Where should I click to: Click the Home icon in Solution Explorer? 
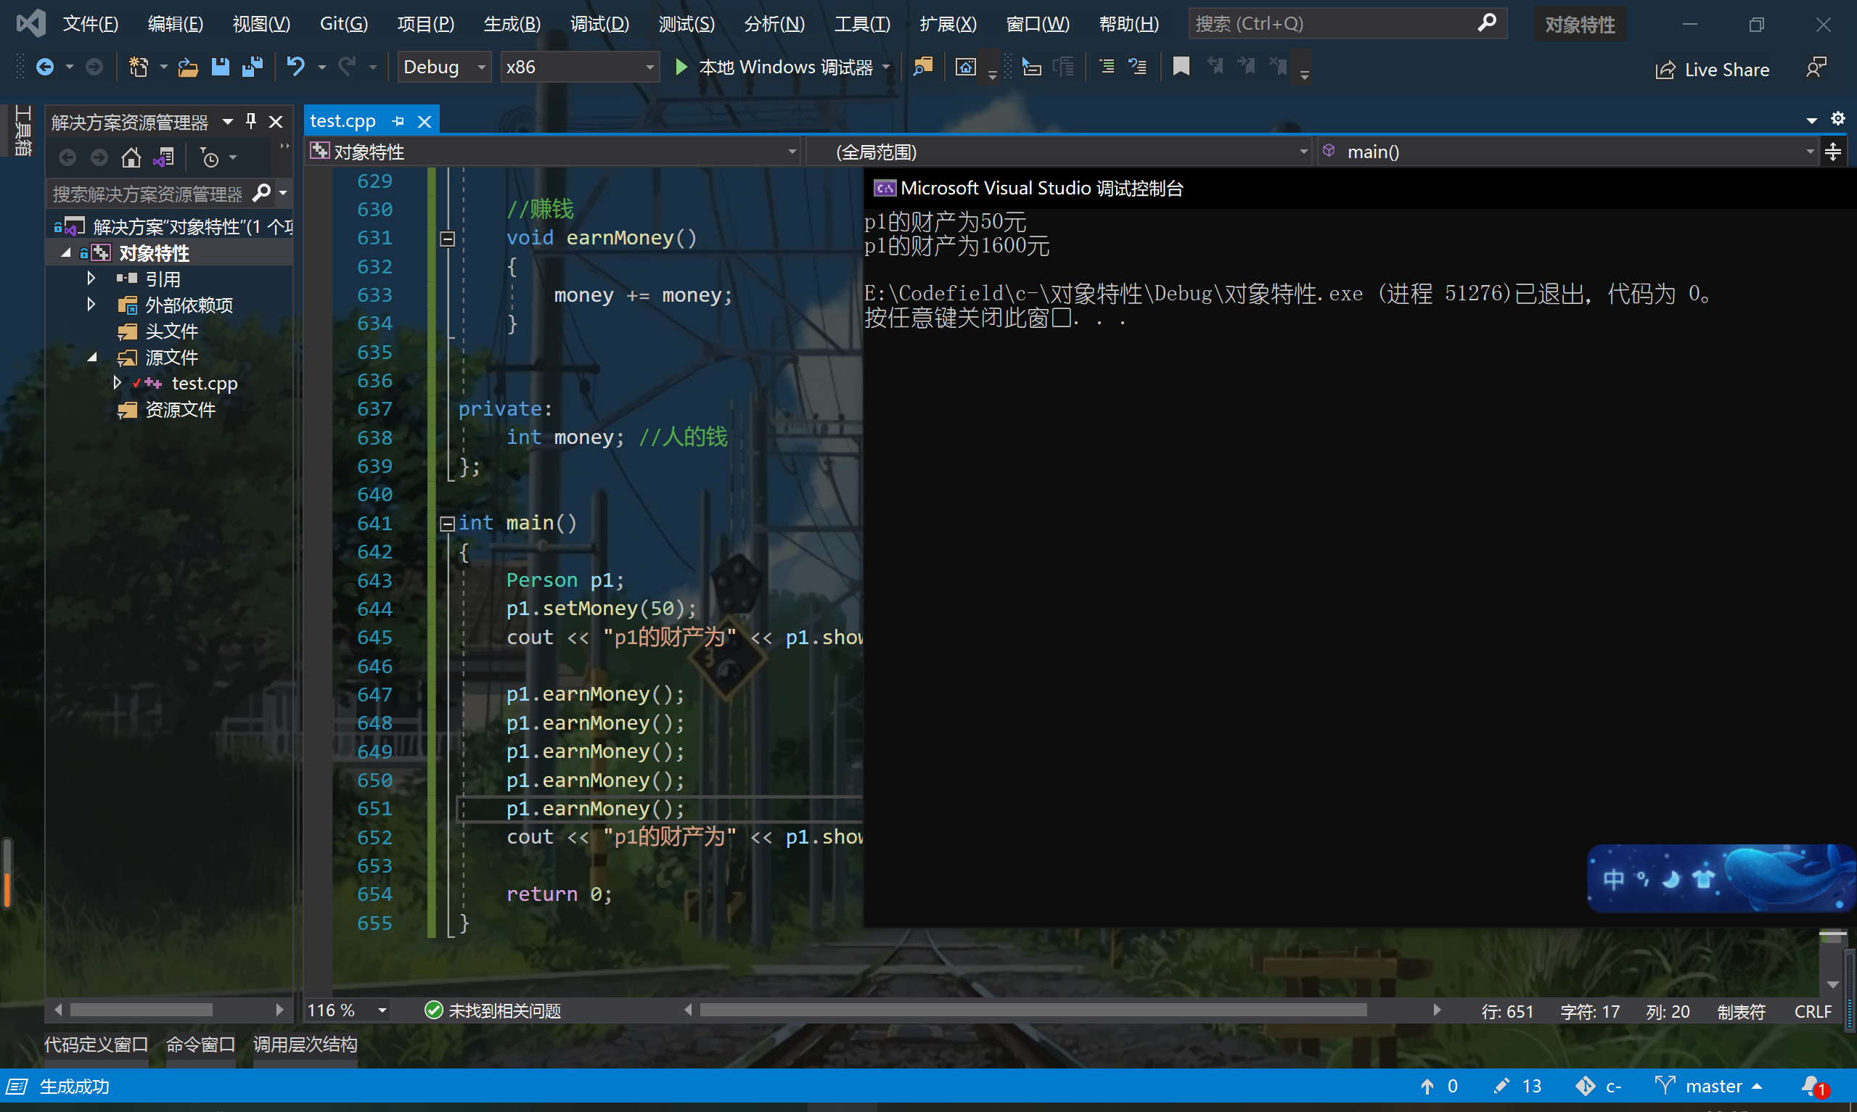pyautogui.click(x=131, y=157)
